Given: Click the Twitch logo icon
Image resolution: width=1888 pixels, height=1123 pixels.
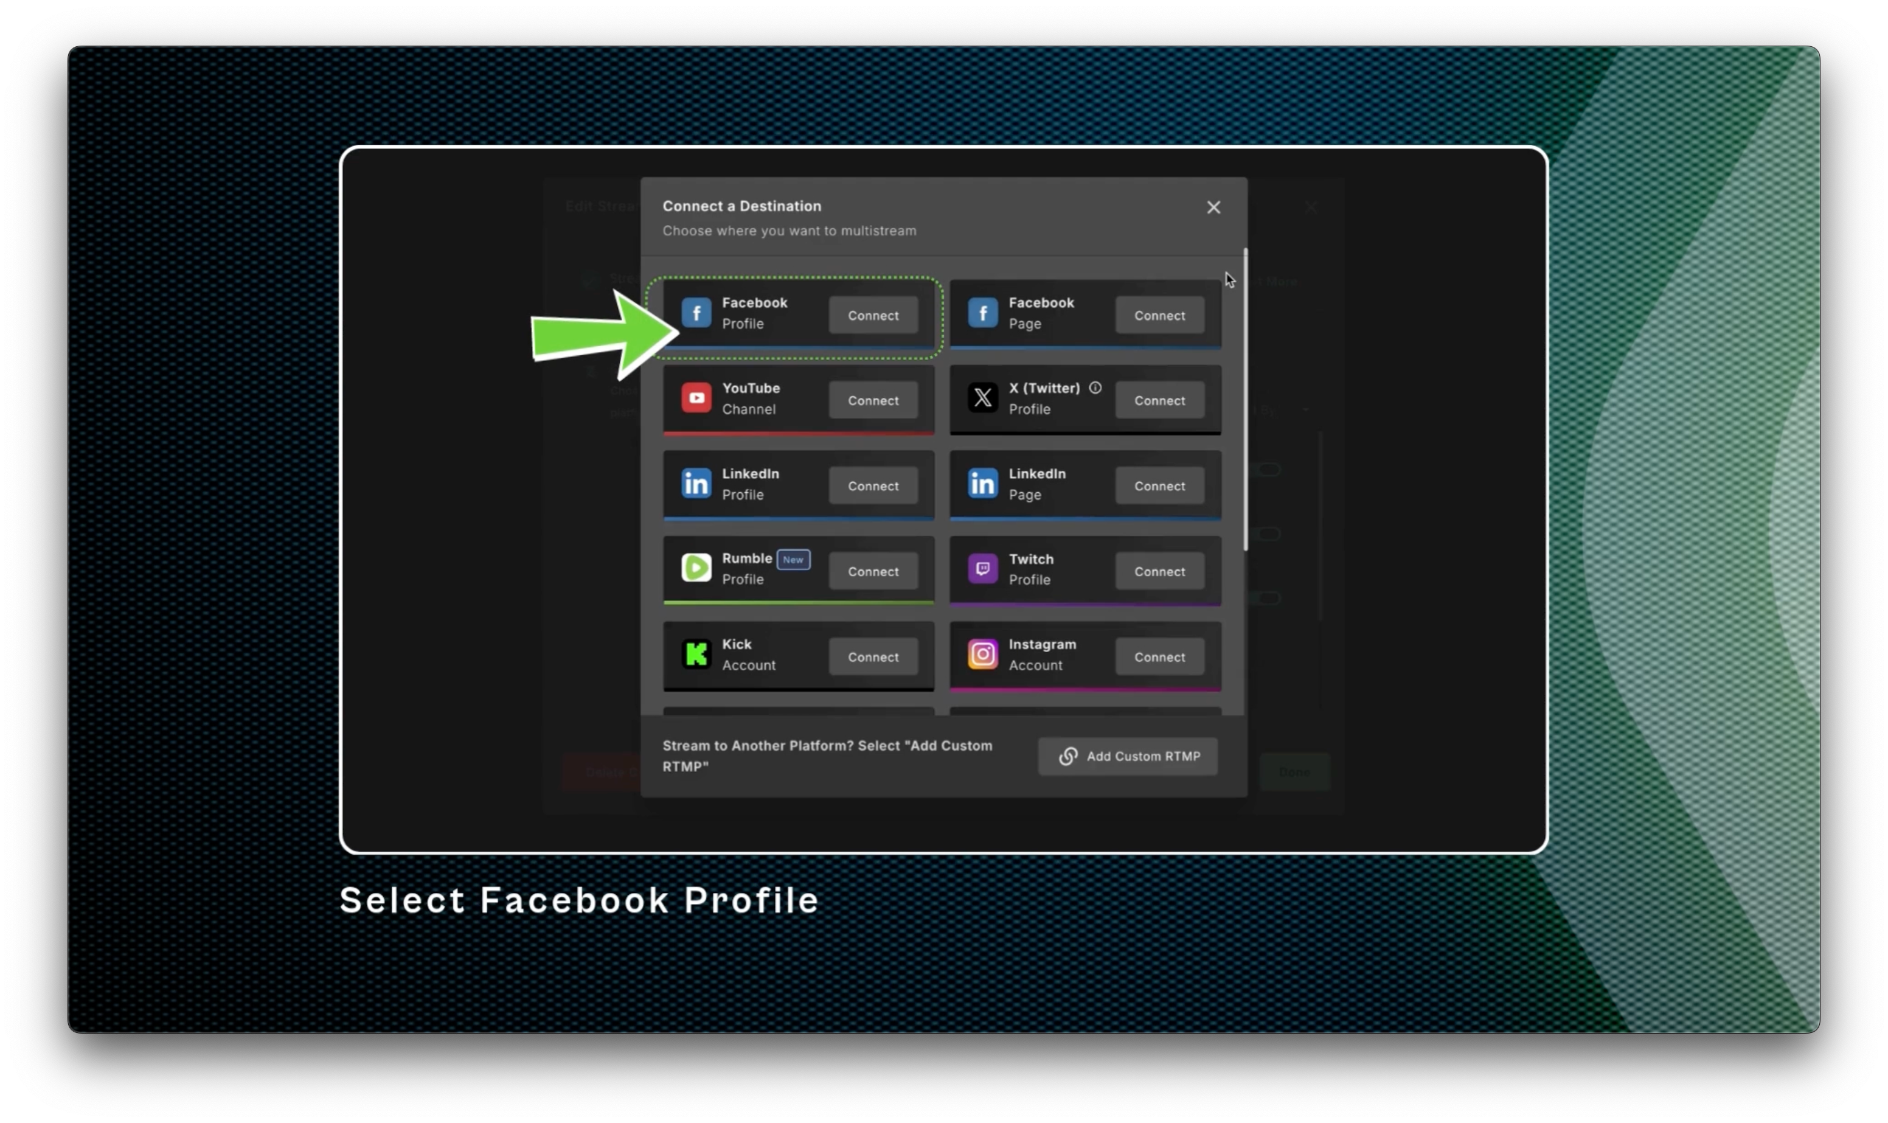Looking at the screenshot, I should [982, 568].
